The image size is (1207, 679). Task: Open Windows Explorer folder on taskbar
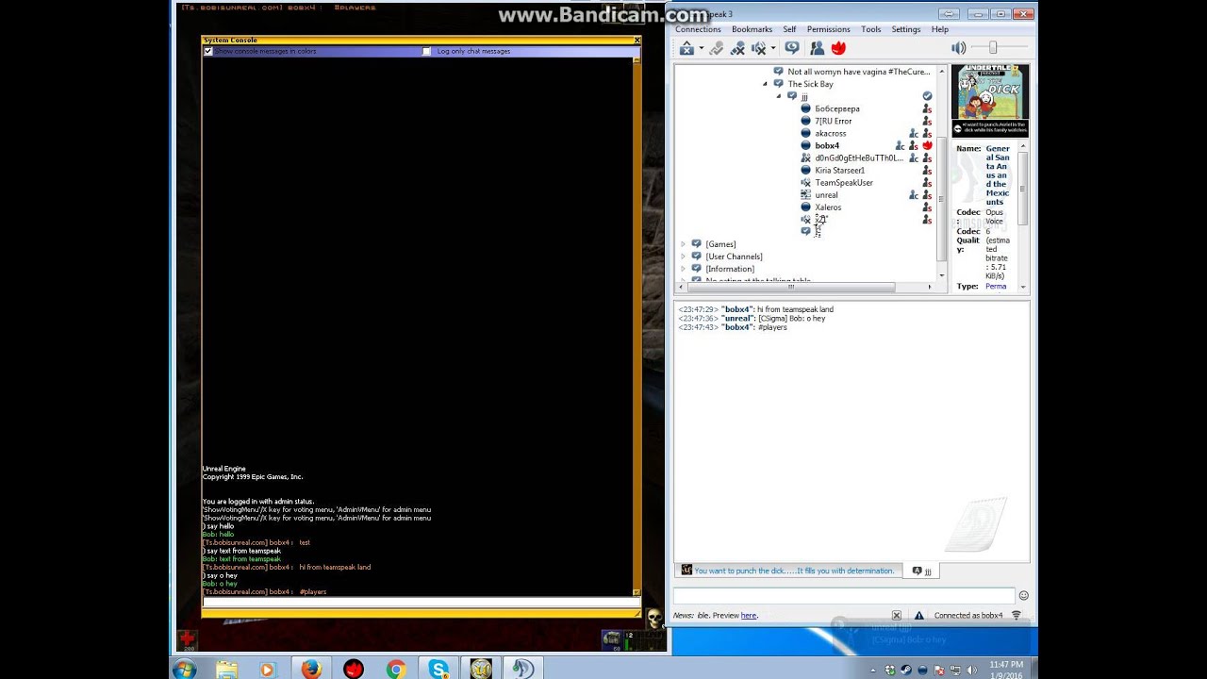226,669
